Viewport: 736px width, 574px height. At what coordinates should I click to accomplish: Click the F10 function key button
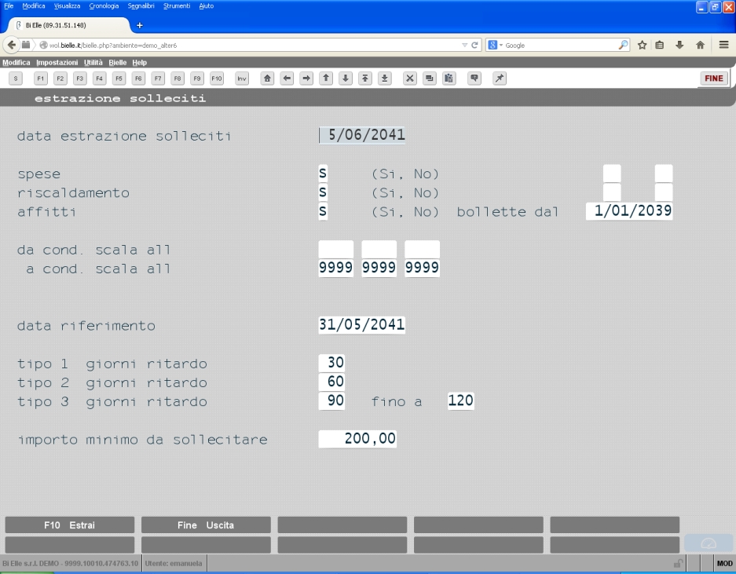tap(216, 79)
